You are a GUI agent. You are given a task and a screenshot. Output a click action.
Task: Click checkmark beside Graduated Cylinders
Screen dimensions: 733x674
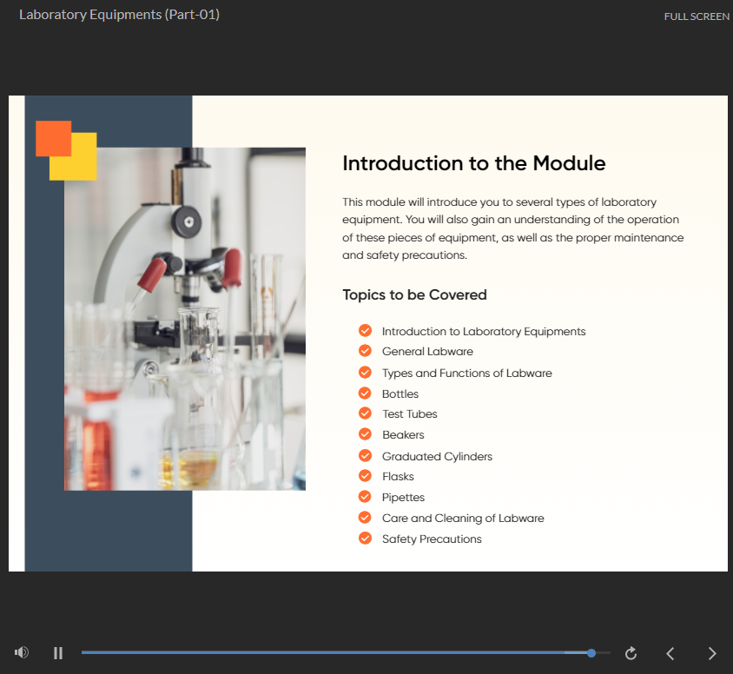[365, 455]
